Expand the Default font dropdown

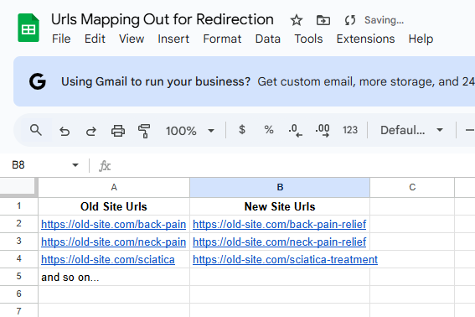[x=411, y=130]
